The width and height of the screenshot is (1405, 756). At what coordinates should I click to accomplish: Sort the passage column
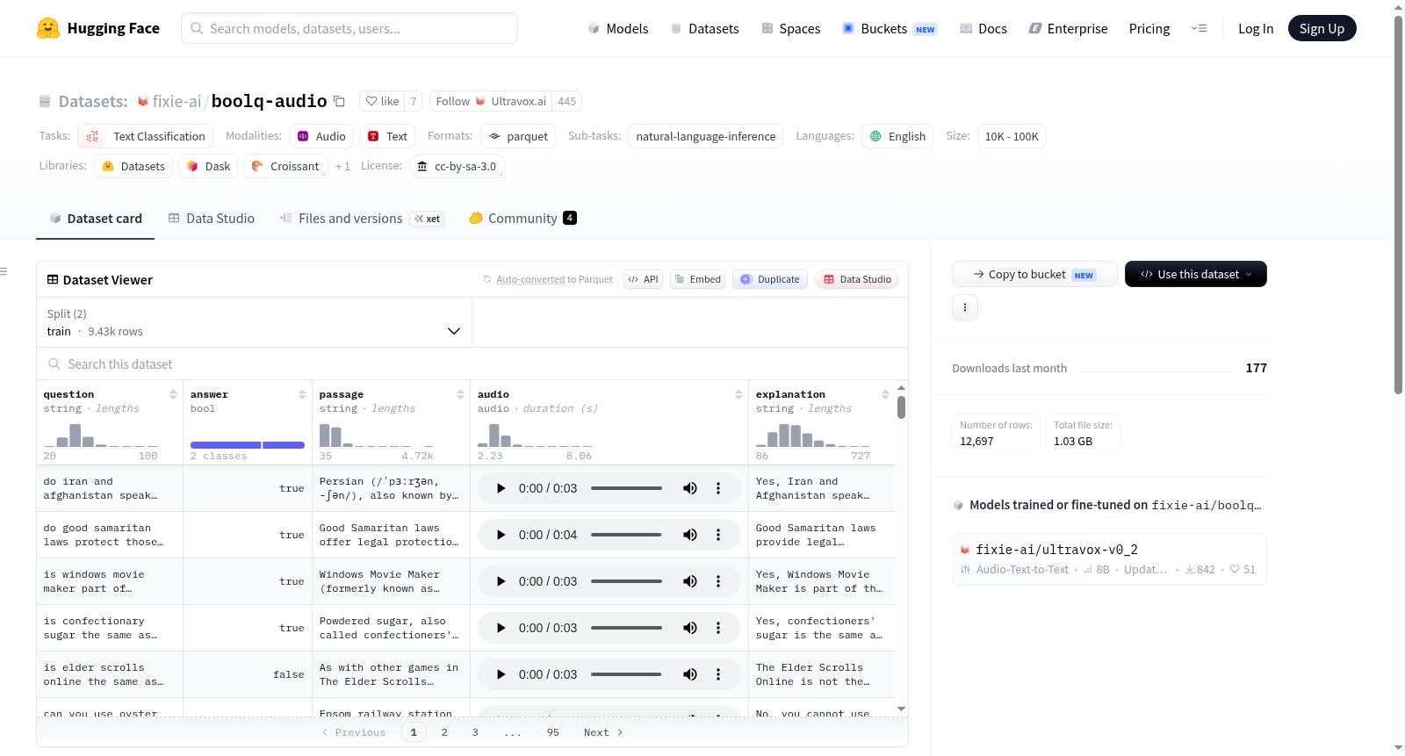[460, 394]
